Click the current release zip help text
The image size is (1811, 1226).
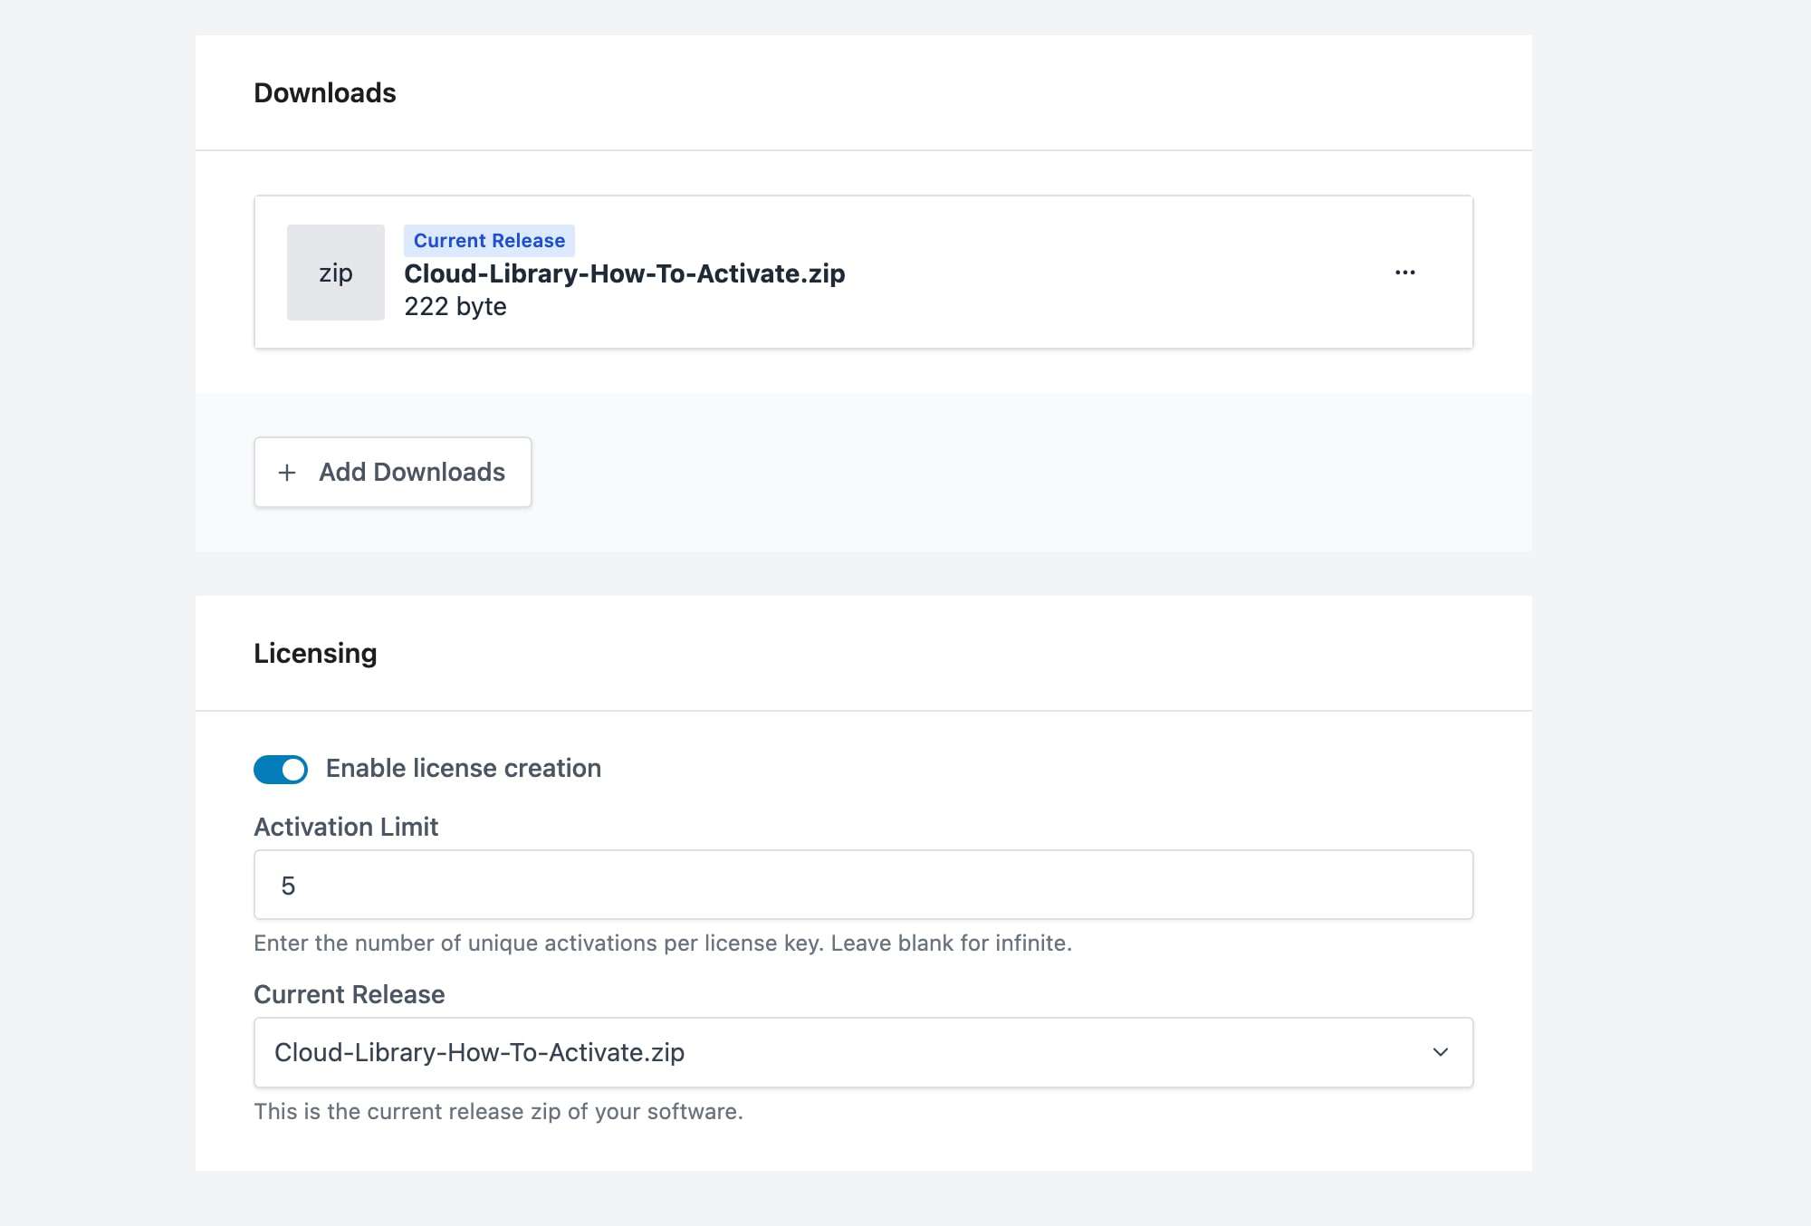pyautogui.click(x=498, y=1112)
